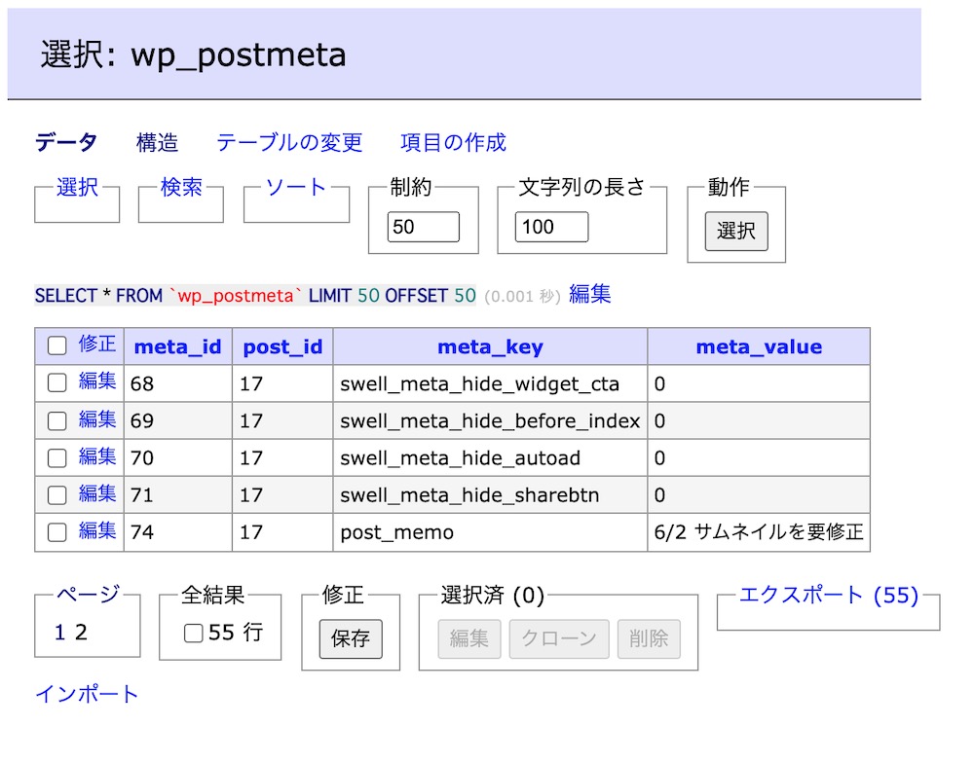The height and width of the screenshot is (763, 974).
Task: Switch to the データ tab
Action: [x=66, y=143]
